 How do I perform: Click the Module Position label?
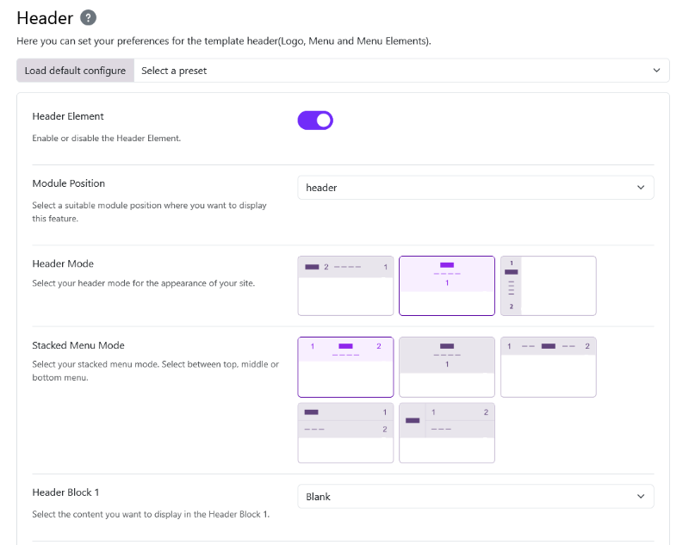click(69, 183)
